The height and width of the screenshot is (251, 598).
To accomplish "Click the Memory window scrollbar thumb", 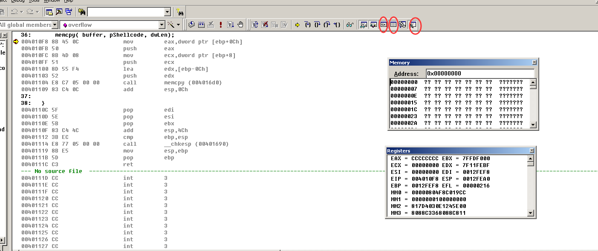I will (533, 87).
